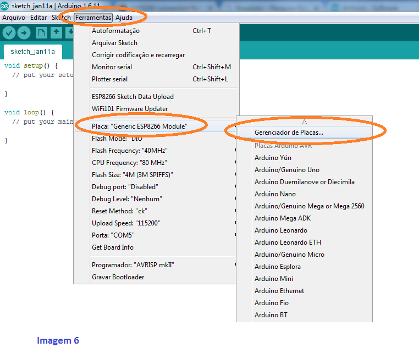Image resolution: width=419 pixels, height=353 pixels.
Task: Expand the Flash Mode submenu
Action: [x=156, y=139]
